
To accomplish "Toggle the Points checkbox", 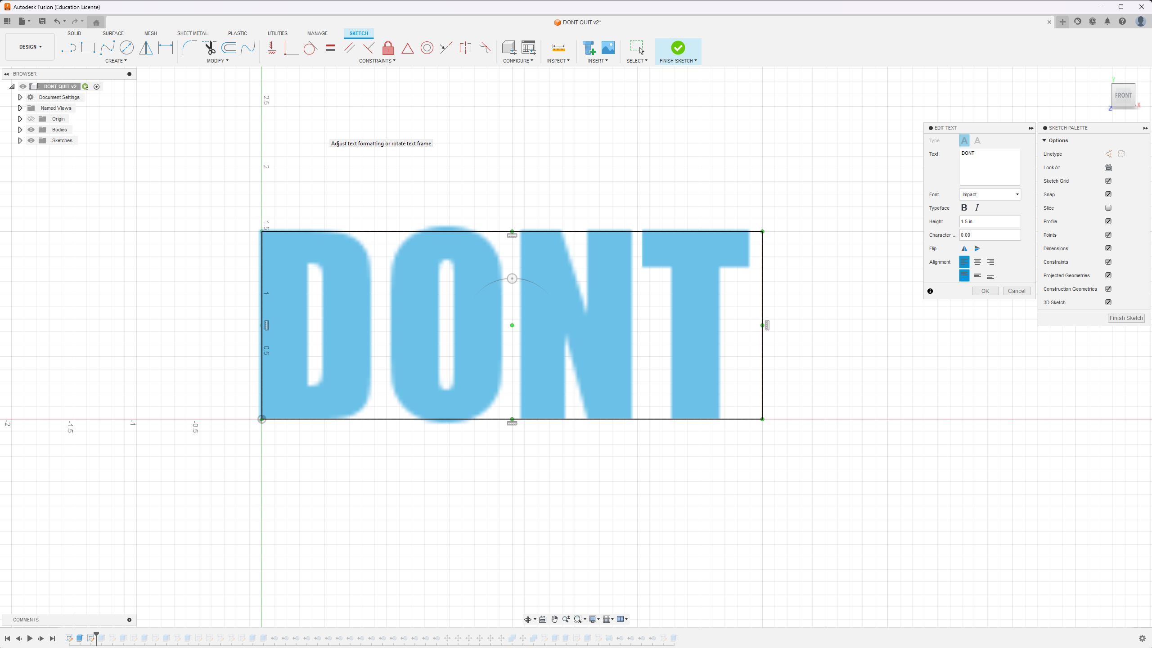I will [x=1108, y=235].
